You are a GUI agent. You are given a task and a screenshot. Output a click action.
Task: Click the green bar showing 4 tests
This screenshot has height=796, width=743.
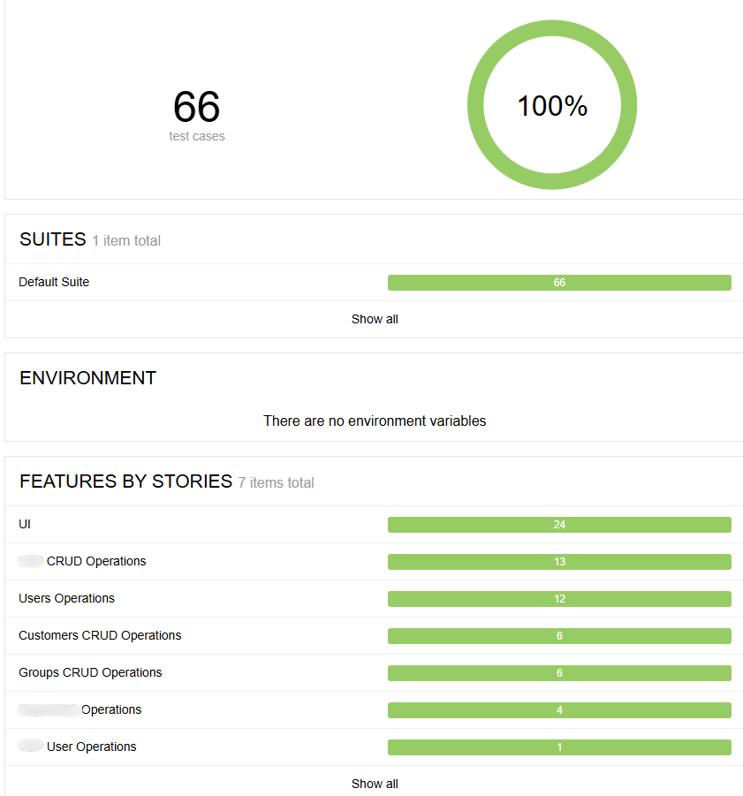pos(559,710)
